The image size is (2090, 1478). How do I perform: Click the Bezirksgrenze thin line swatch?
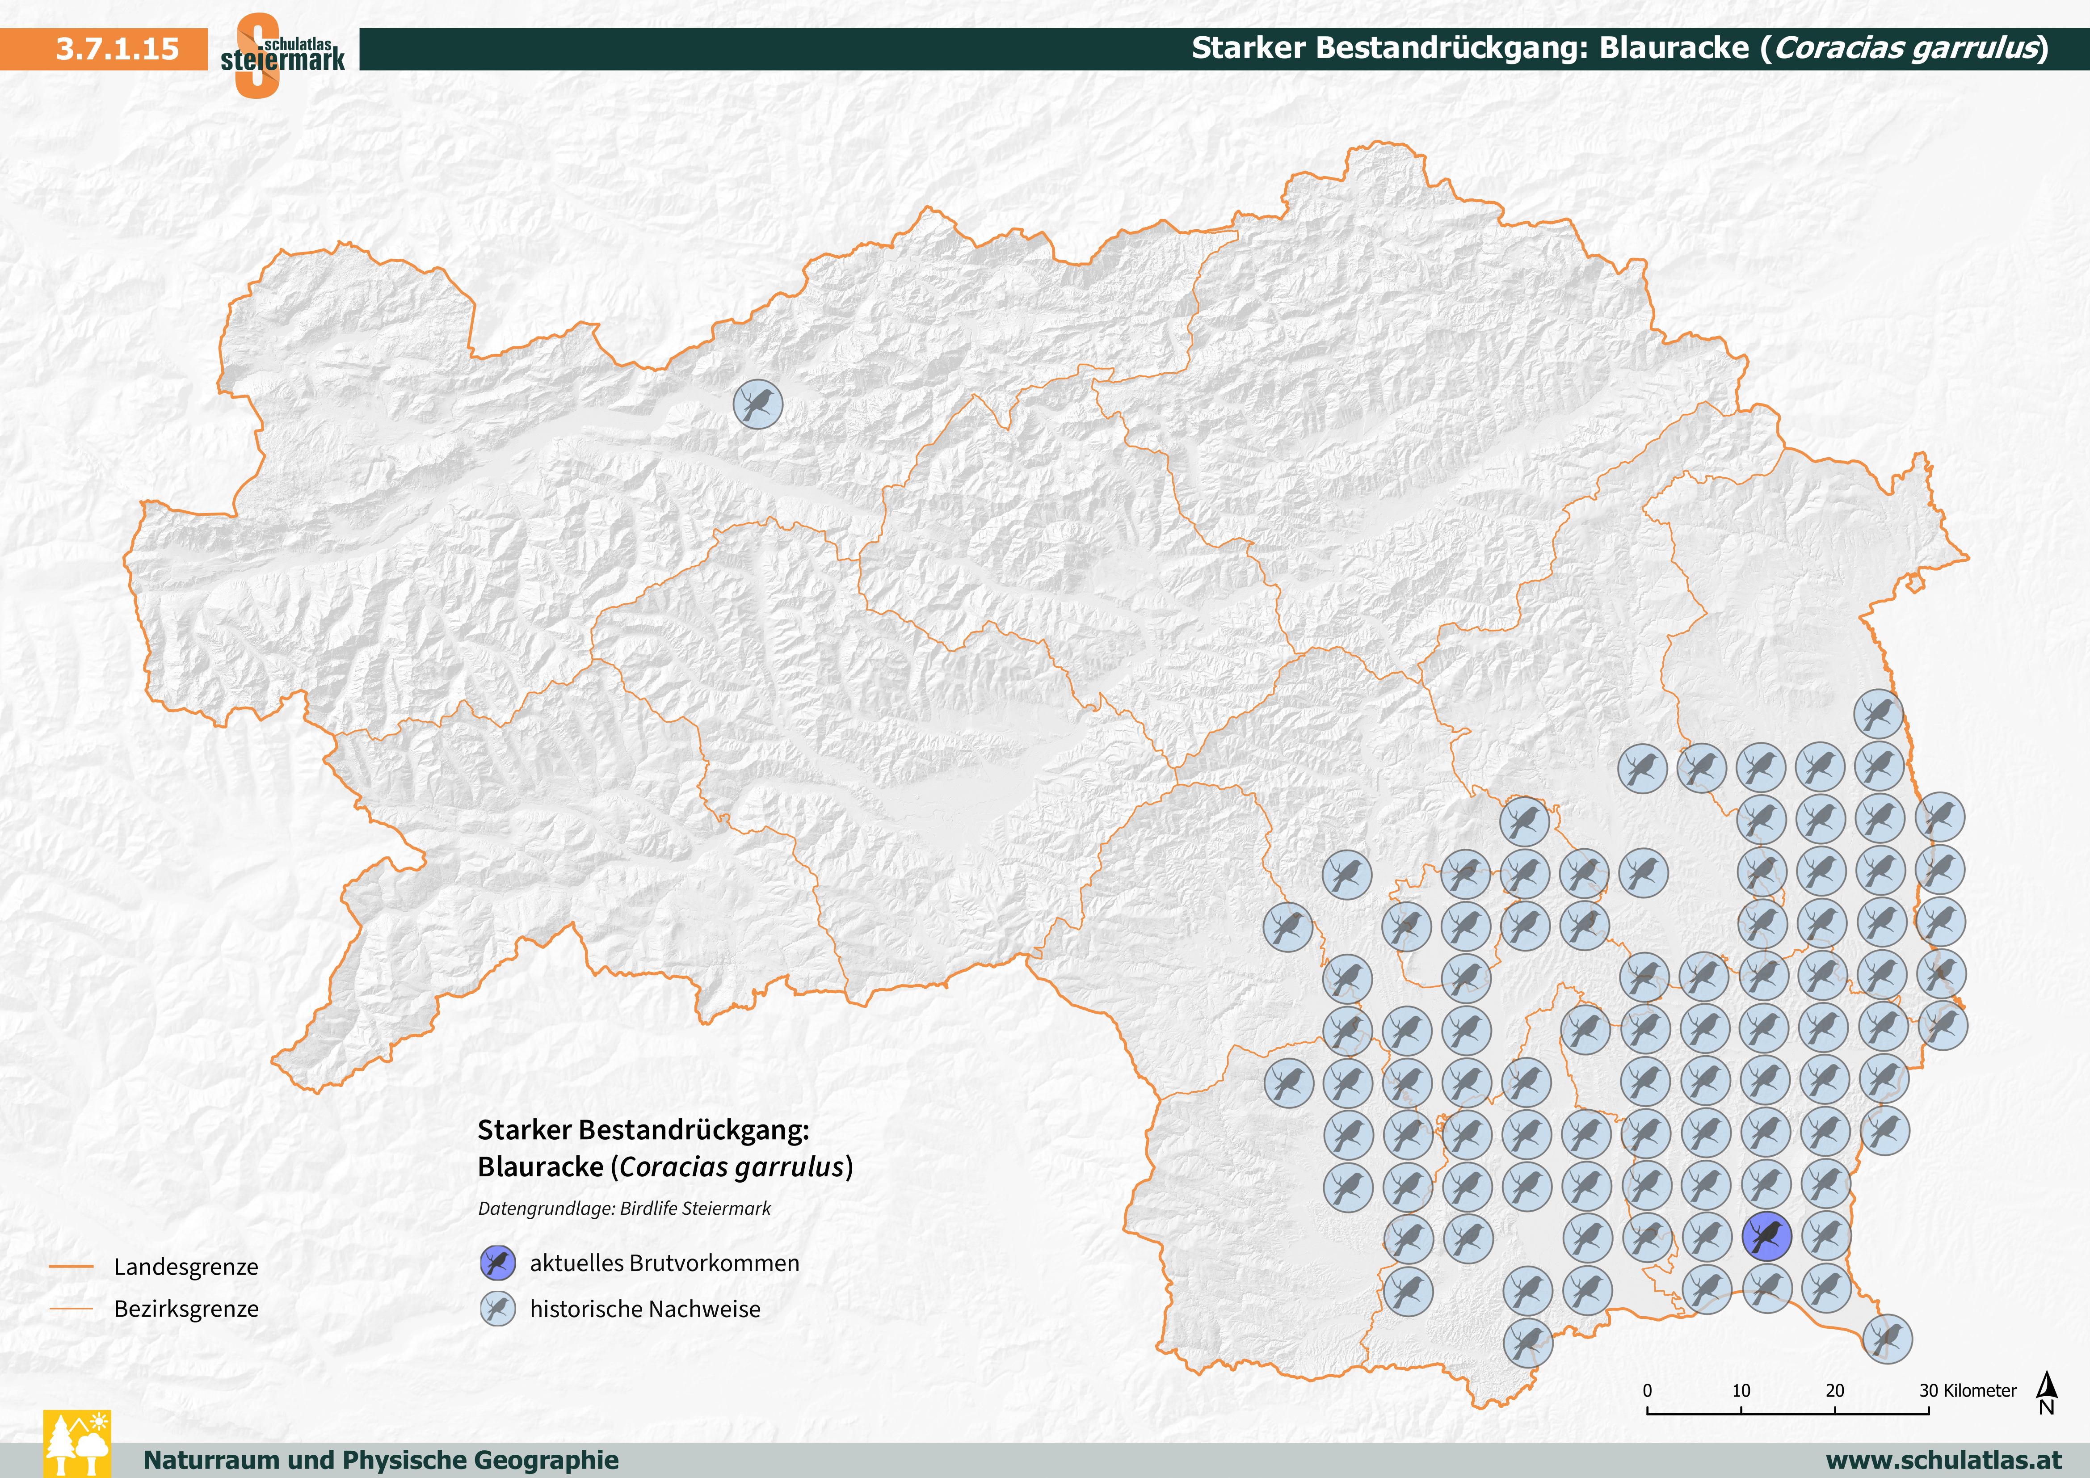click(x=71, y=1309)
